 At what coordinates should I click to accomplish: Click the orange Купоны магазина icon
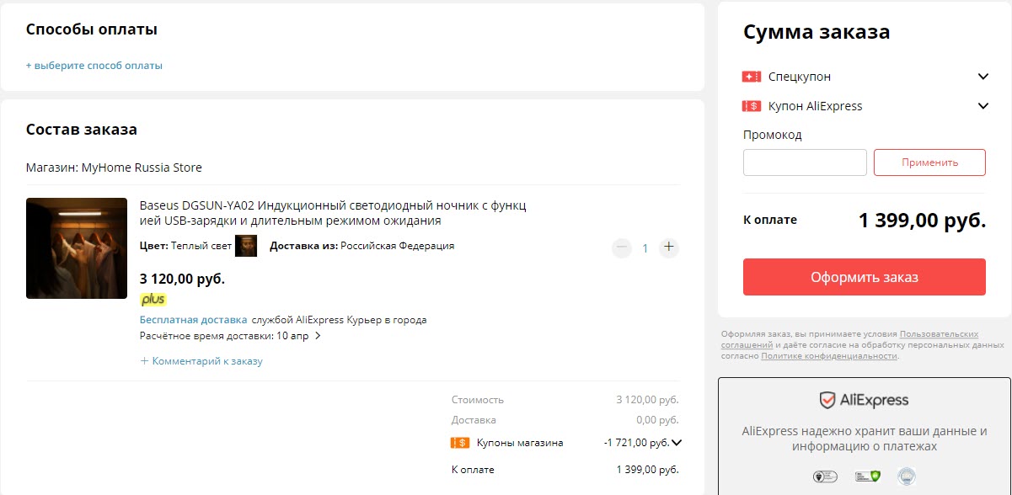tap(460, 443)
